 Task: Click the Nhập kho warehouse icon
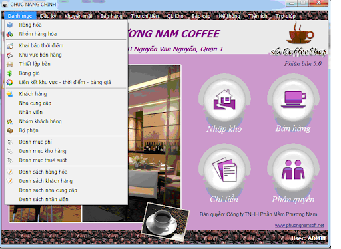click(224, 100)
